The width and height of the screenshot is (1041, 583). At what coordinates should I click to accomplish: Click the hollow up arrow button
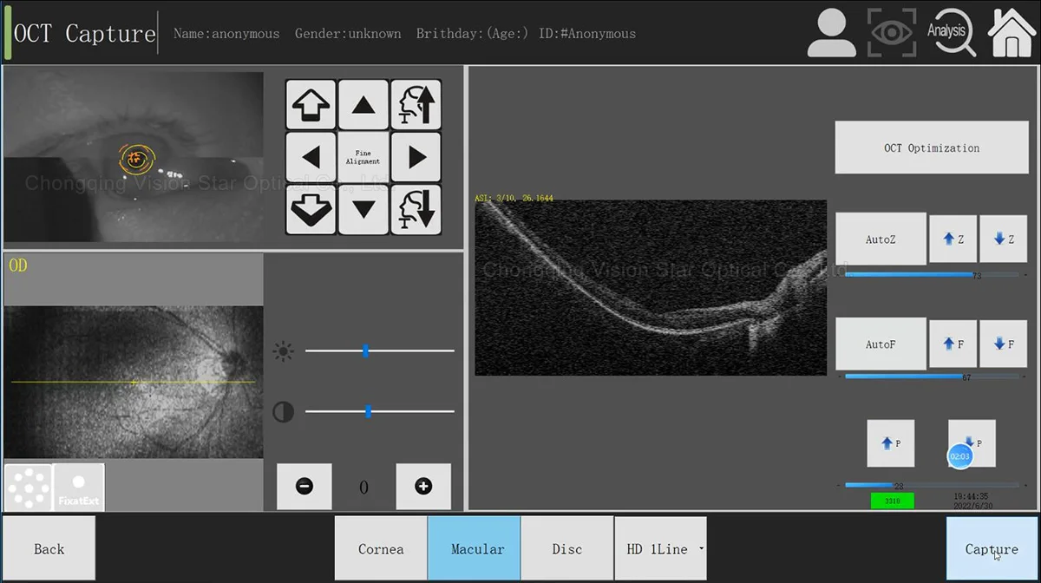point(311,105)
